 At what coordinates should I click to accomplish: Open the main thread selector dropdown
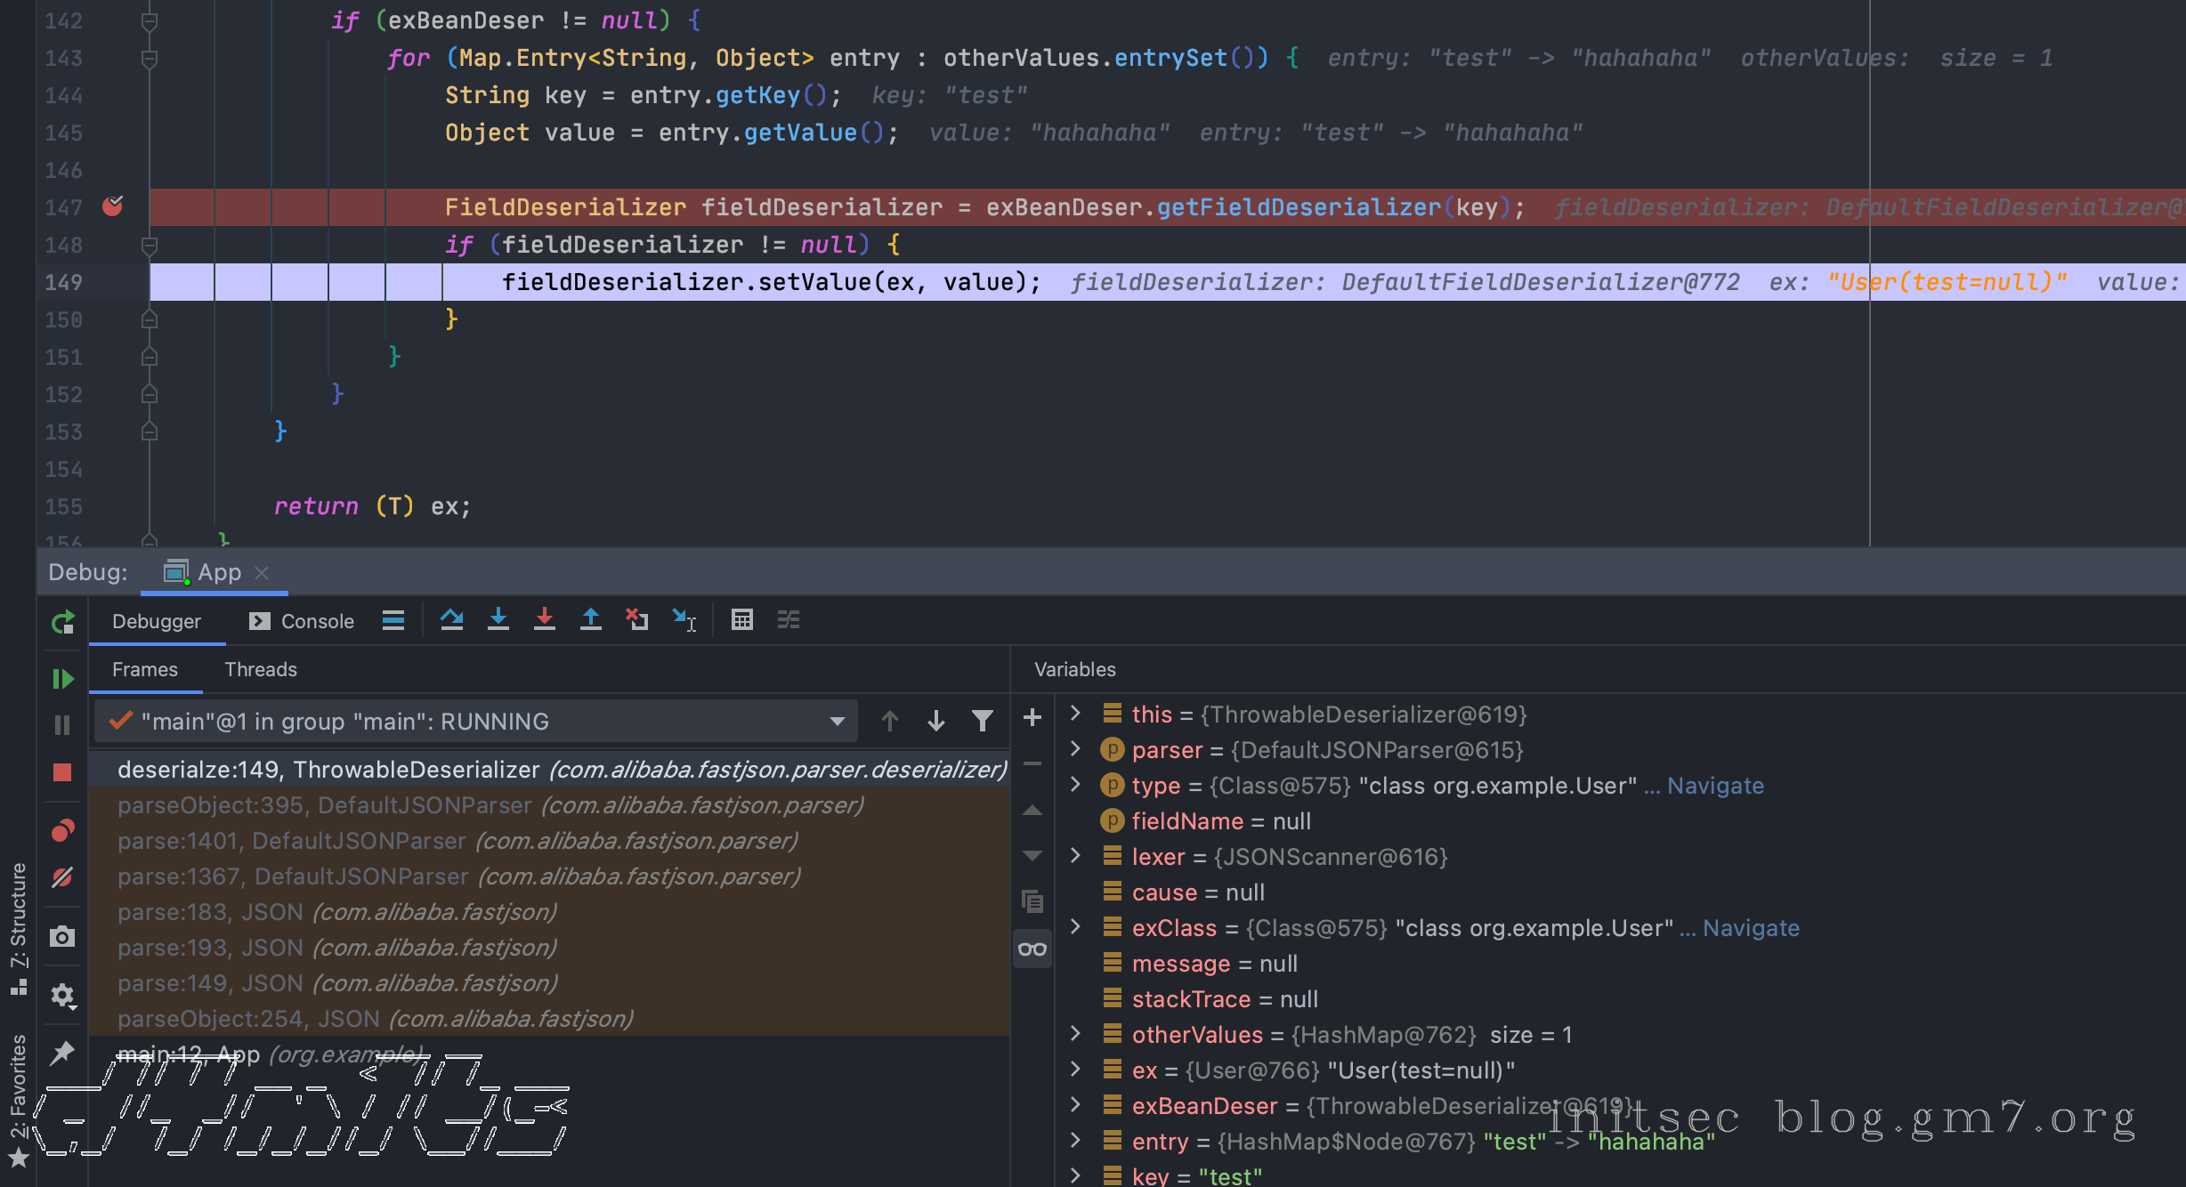(x=836, y=721)
